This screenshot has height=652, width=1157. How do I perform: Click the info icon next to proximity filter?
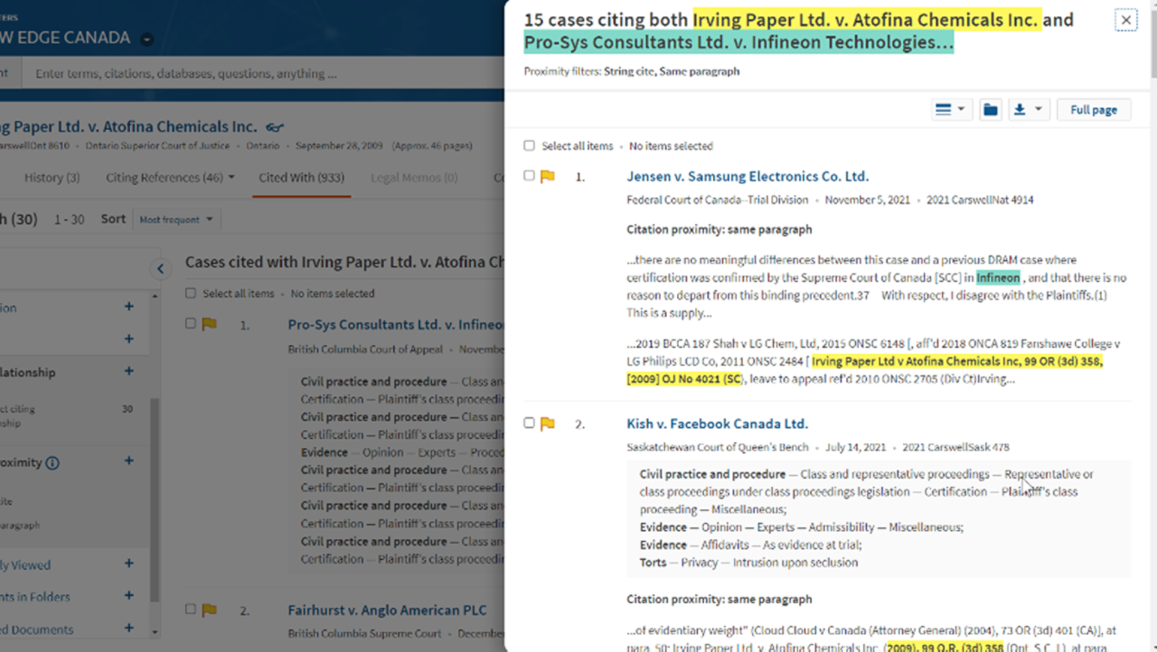click(52, 463)
